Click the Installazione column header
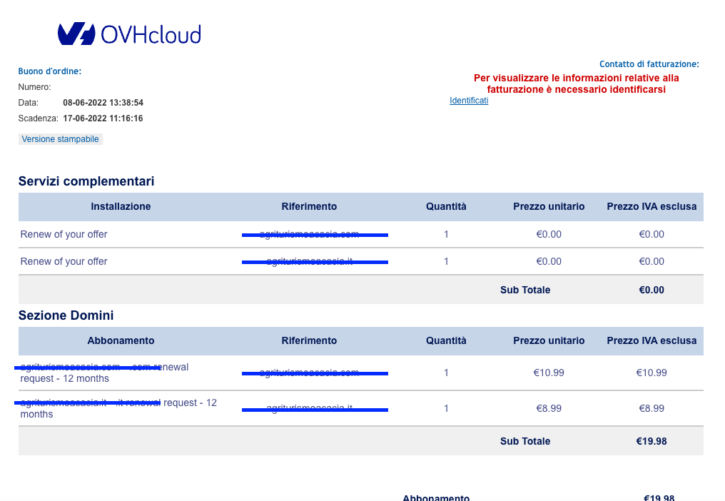Screen dimensions: 725x501 [x=121, y=206]
